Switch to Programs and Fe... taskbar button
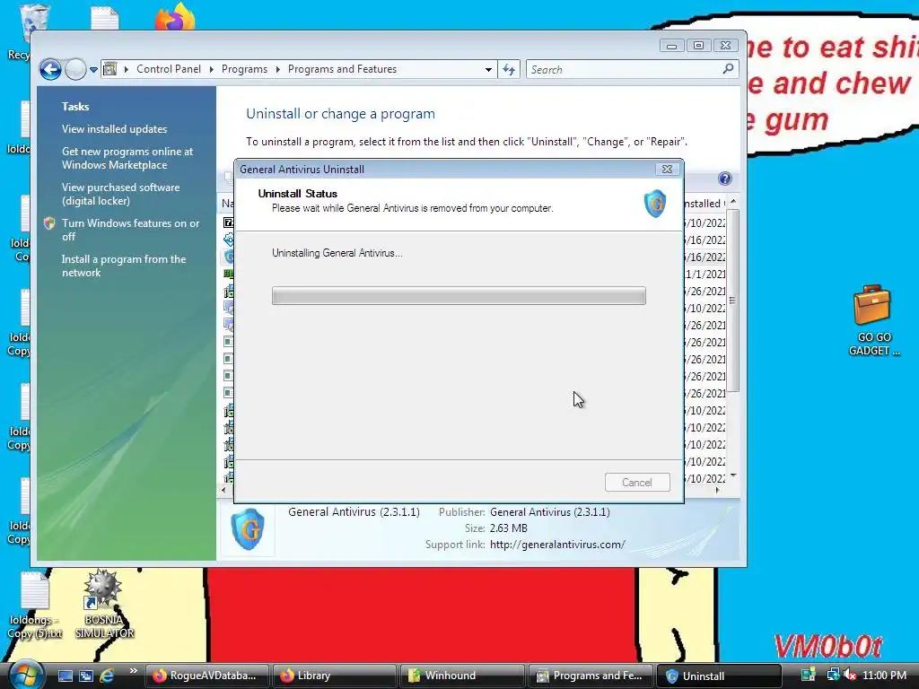The image size is (919, 689). (x=589, y=676)
